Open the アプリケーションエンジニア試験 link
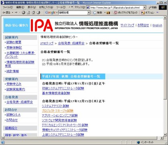Screen dimensions: 168x145 (60, 116)
